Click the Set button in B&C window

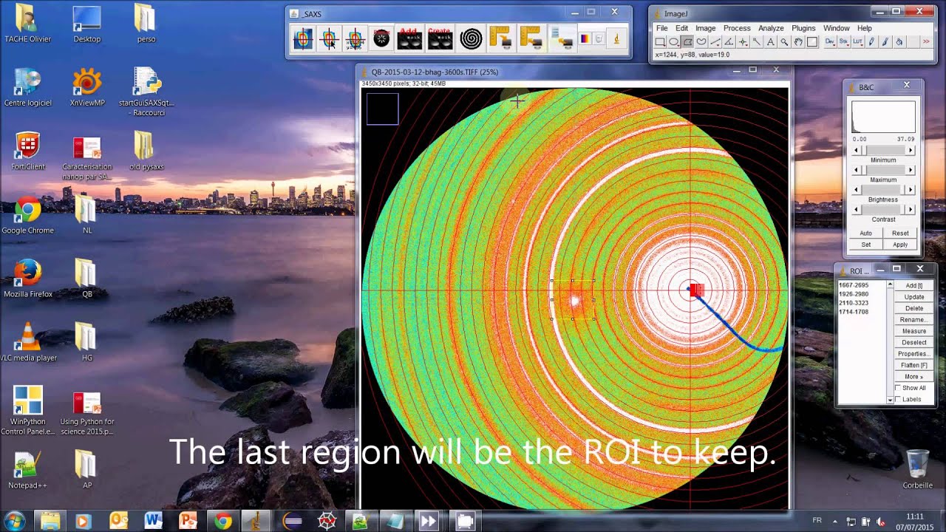pyautogui.click(x=865, y=245)
